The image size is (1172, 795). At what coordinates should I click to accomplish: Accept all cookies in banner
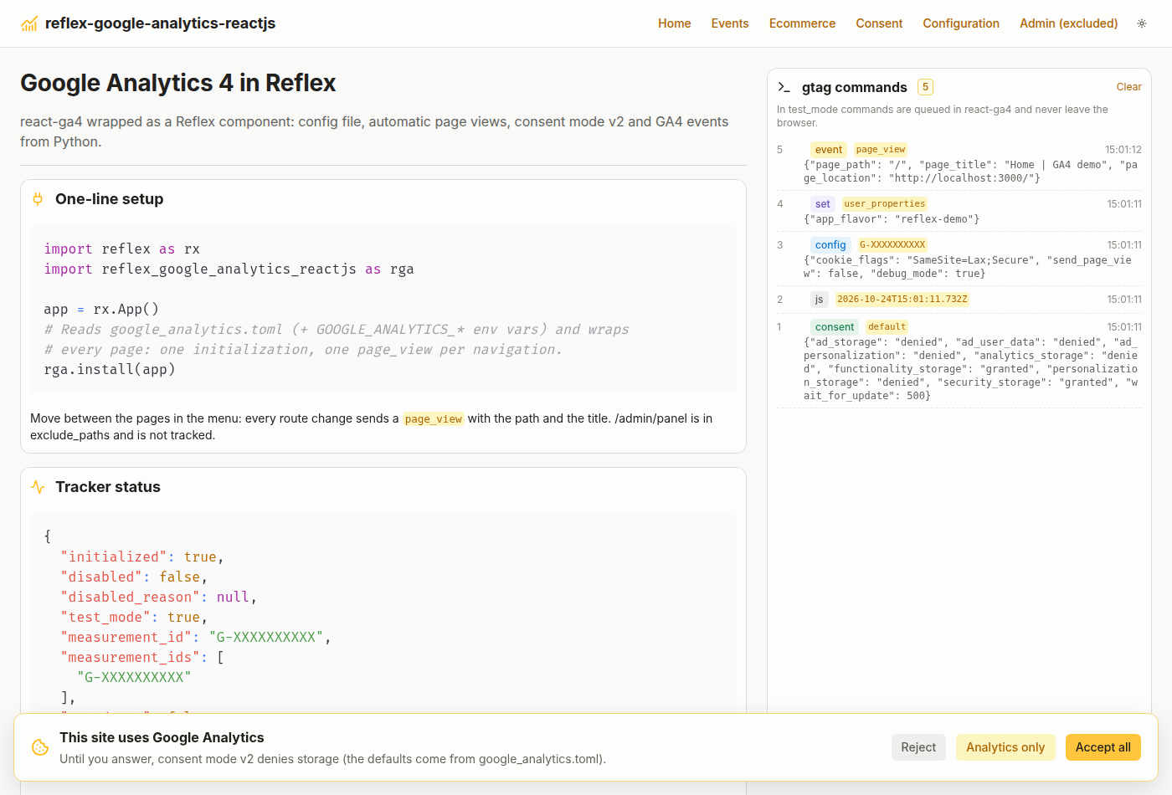tap(1103, 747)
